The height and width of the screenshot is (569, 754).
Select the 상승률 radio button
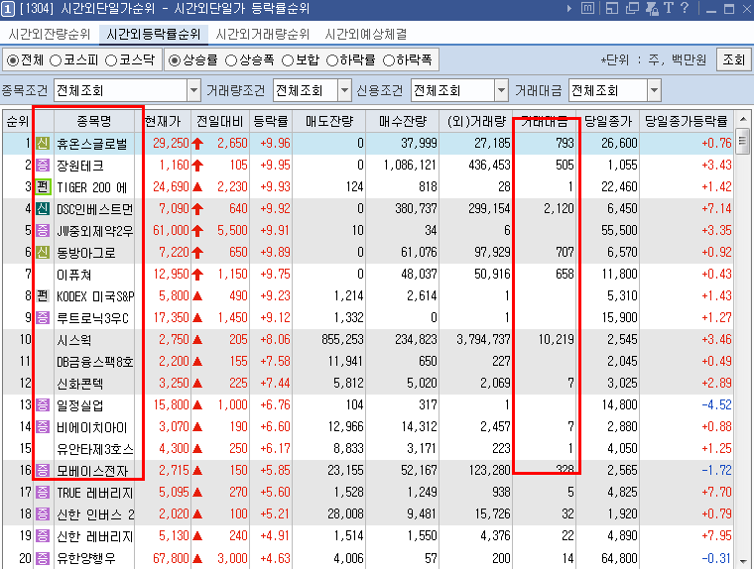pyautogui.click(x=175, y=60)
